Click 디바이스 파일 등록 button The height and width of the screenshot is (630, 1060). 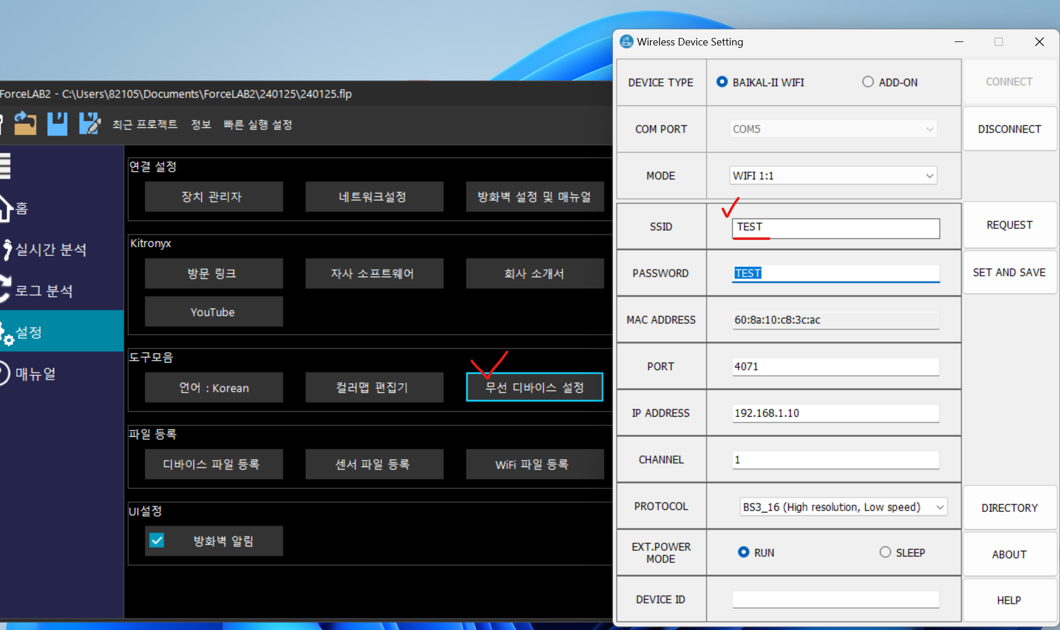[213, 464]
